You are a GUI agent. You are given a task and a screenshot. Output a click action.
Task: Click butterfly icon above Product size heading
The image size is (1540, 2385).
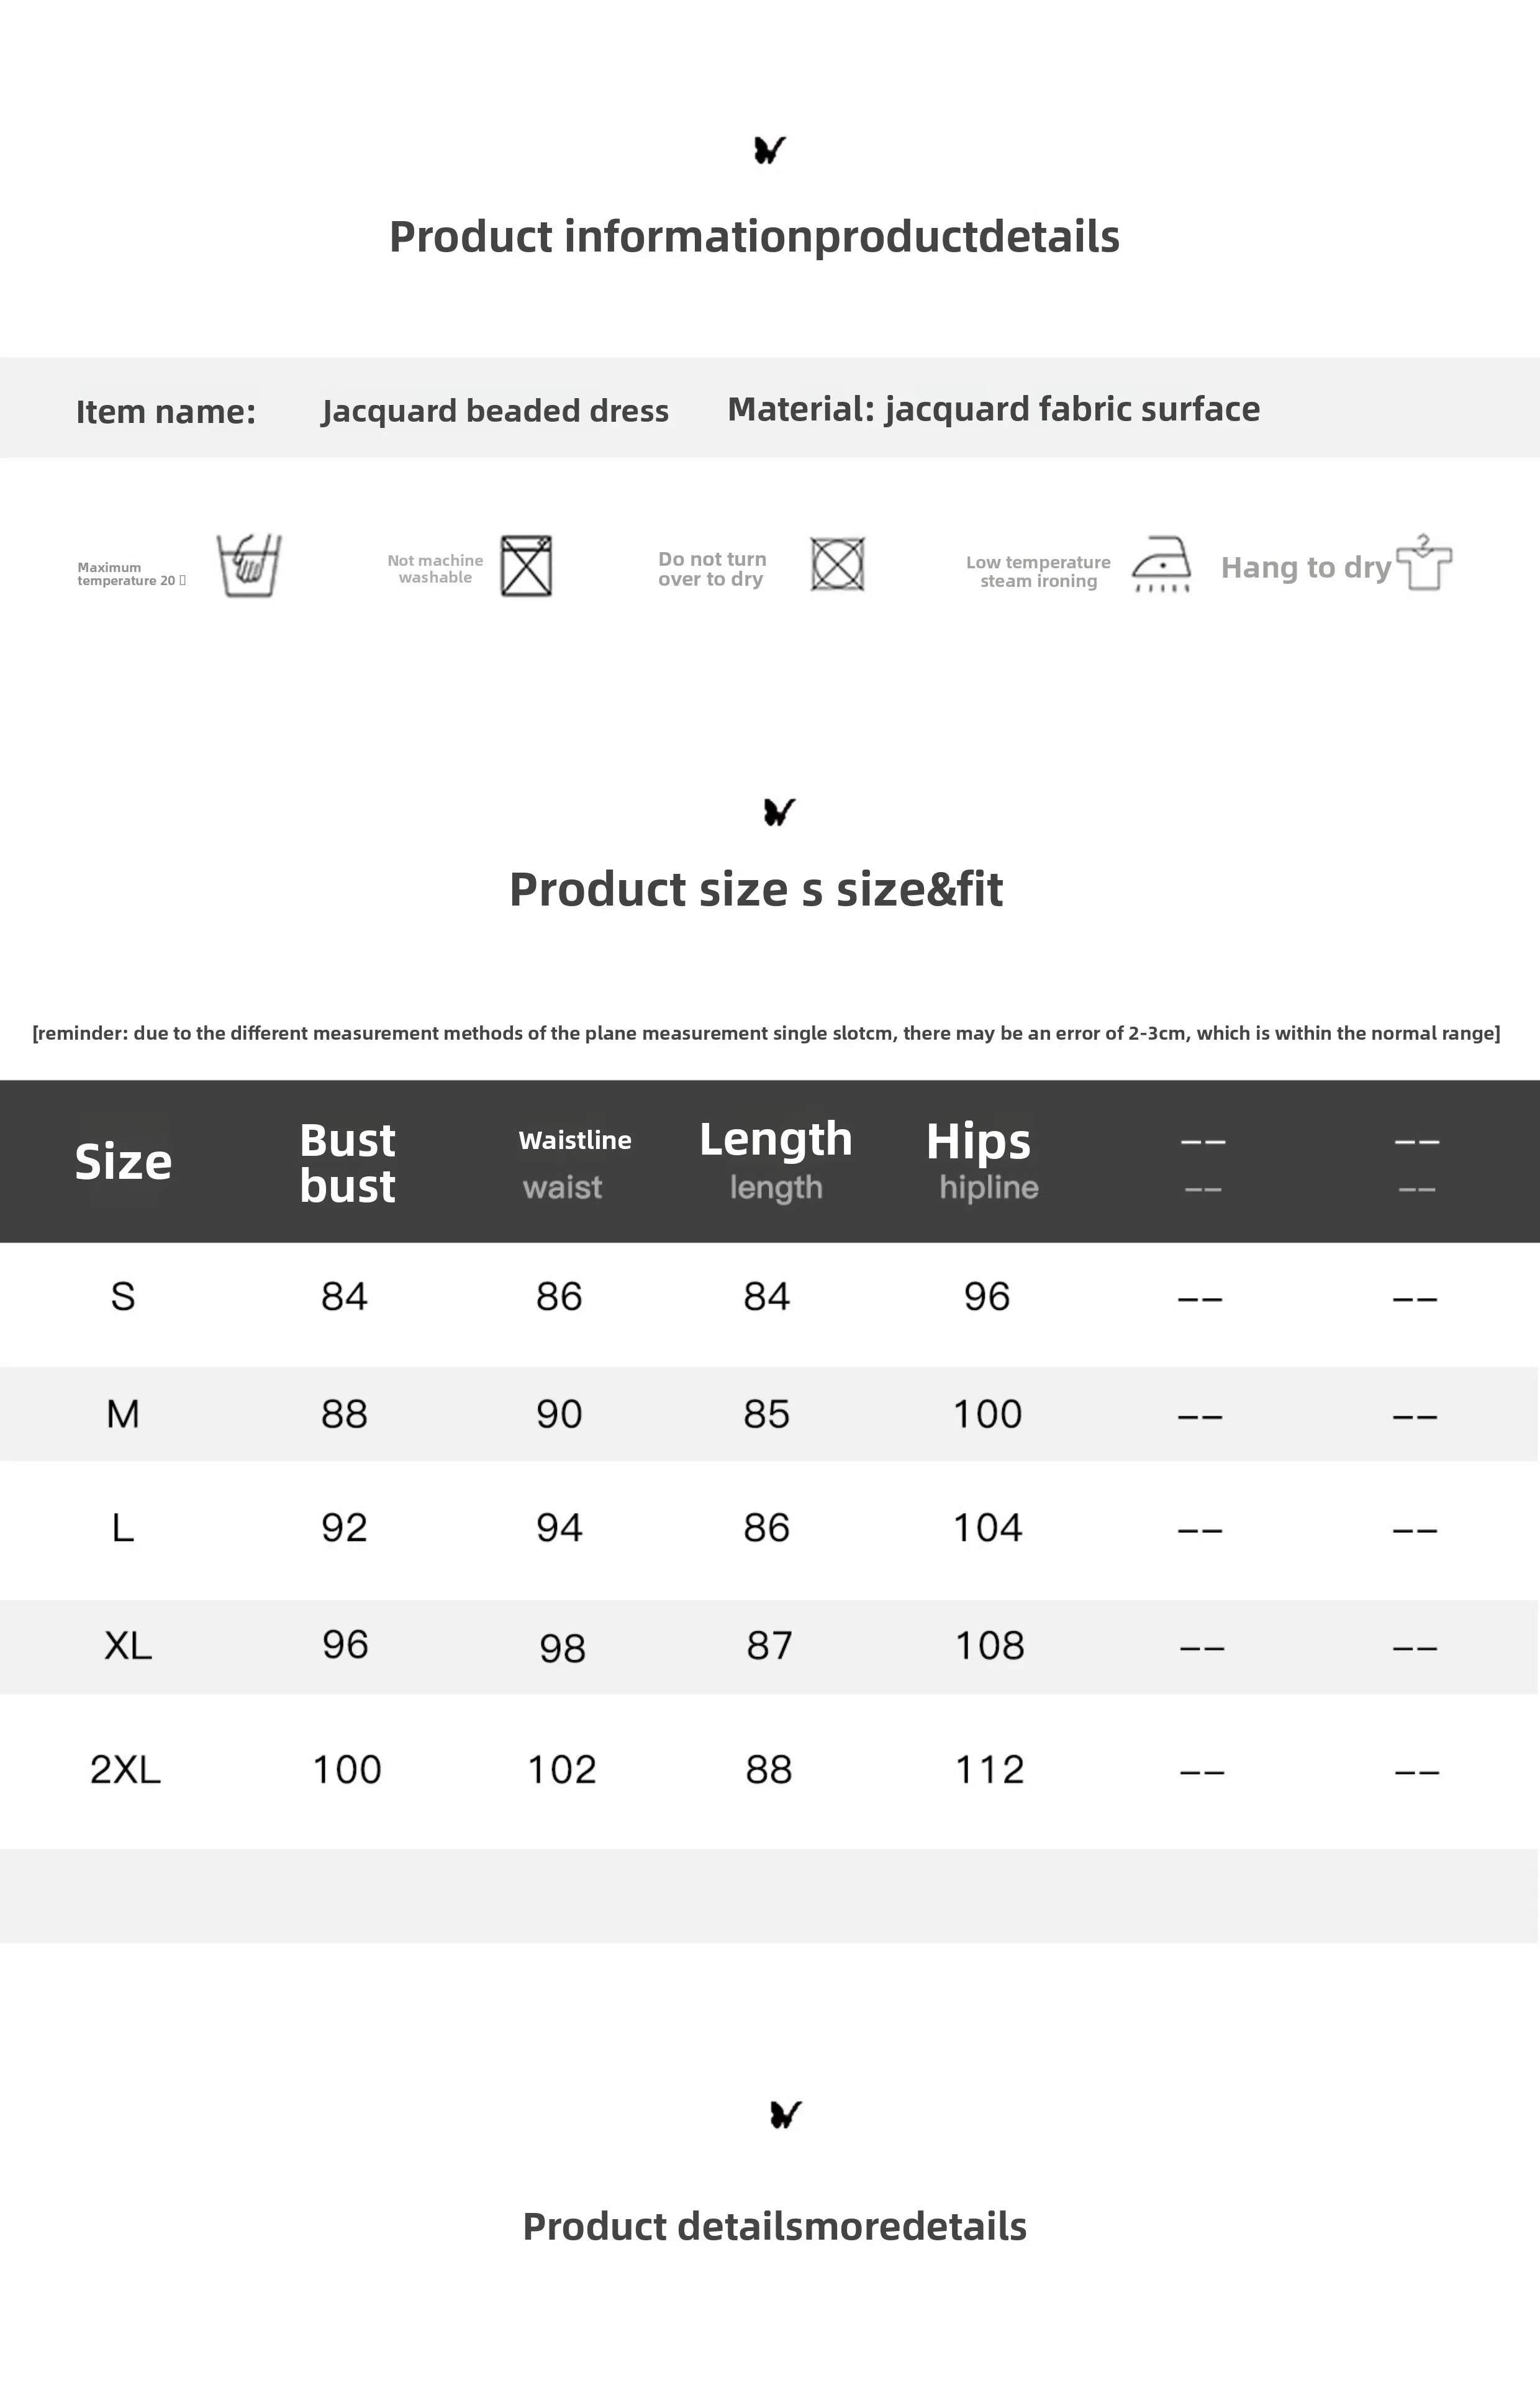coord(779,811)
